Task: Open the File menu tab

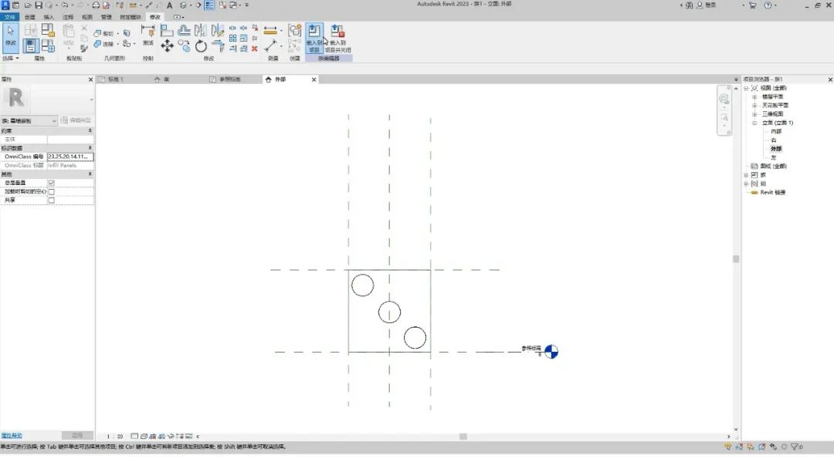Action: [9, 17]
